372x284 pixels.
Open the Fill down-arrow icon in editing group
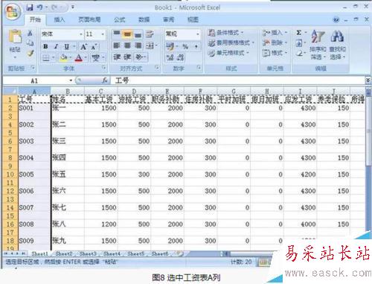tap(299, 43)
